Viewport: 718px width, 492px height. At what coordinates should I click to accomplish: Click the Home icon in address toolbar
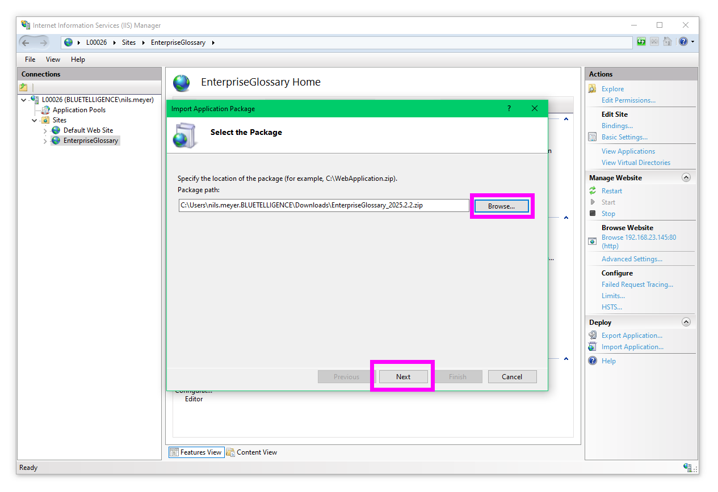point(667,42)
